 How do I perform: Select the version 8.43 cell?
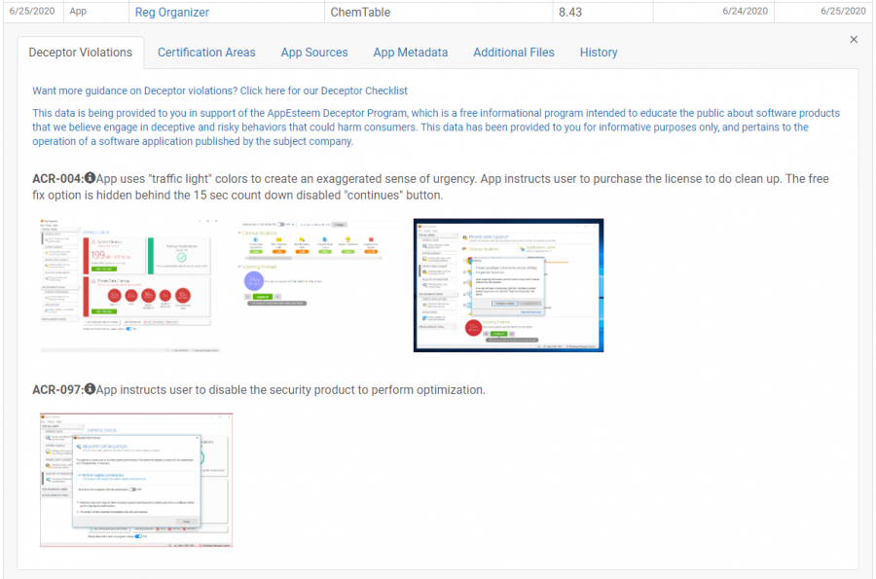point(602,12)
